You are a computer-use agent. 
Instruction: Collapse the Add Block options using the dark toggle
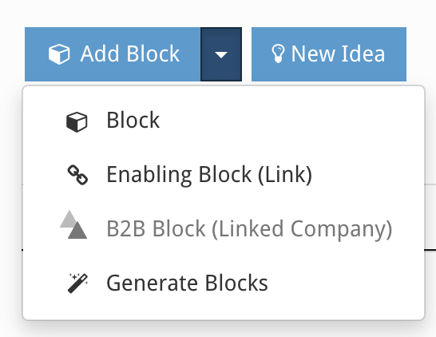[x=221, y=54]
